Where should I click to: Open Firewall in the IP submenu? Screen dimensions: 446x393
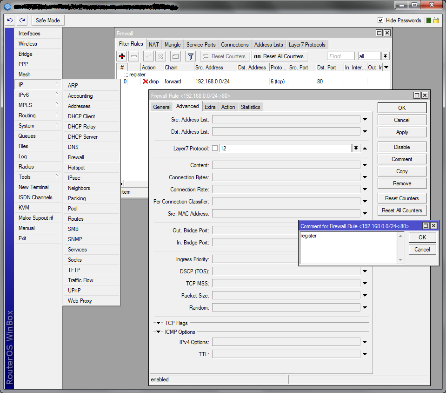click(92, 157)
